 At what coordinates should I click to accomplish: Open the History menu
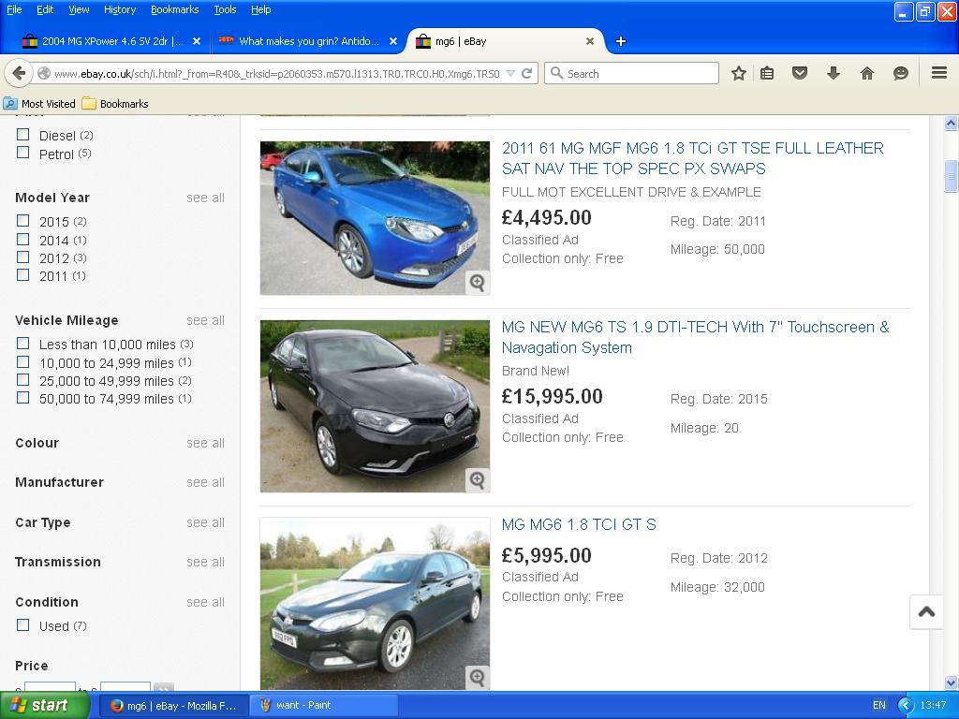pos(120,9)
